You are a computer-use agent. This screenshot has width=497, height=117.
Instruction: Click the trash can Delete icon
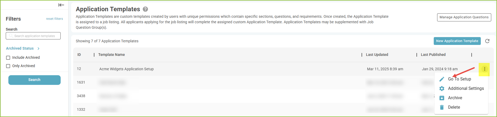[442, 107]
